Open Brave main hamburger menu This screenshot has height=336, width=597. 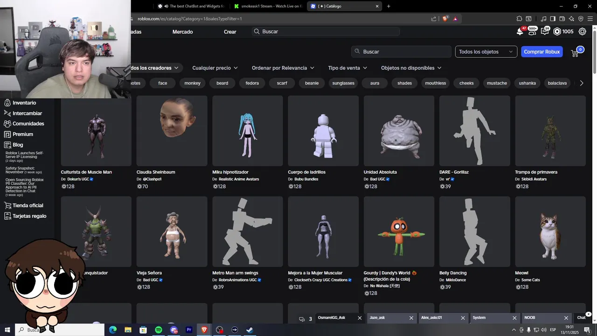point(590,19)
